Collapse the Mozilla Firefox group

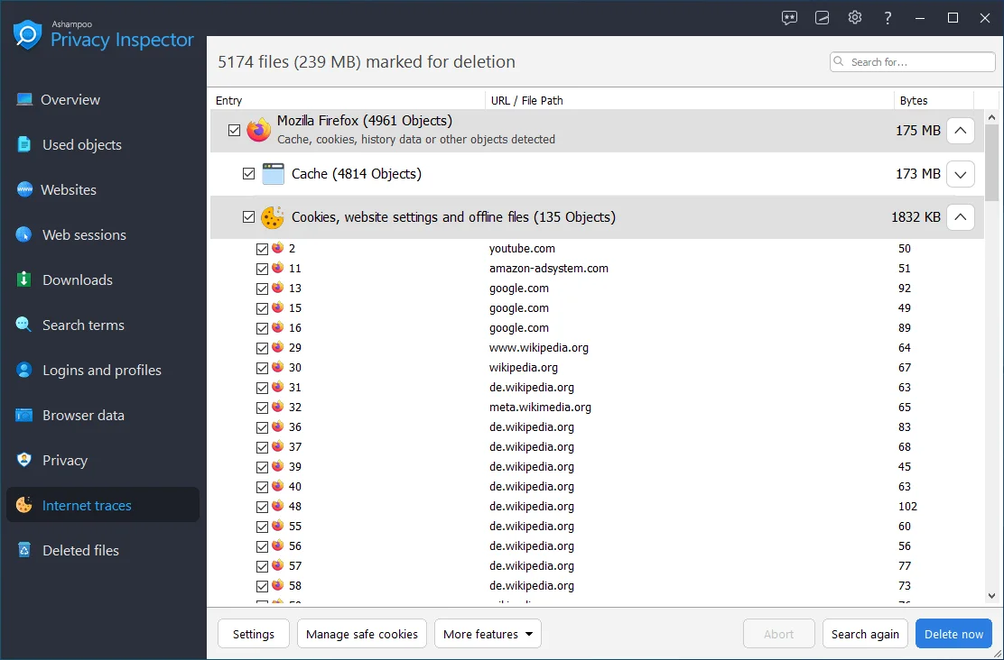pos(960,130)
